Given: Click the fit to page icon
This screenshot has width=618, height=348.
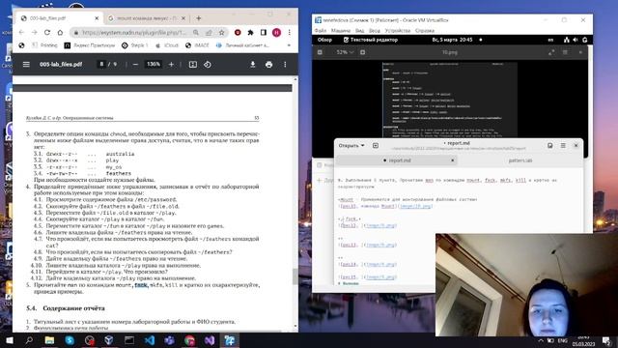Looking at the screenshot, I should pos(193,65).
